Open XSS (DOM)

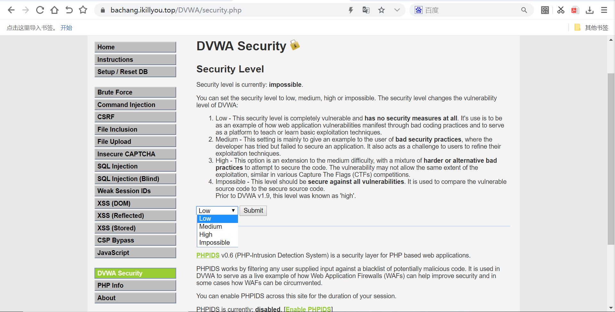pos(135,203)
